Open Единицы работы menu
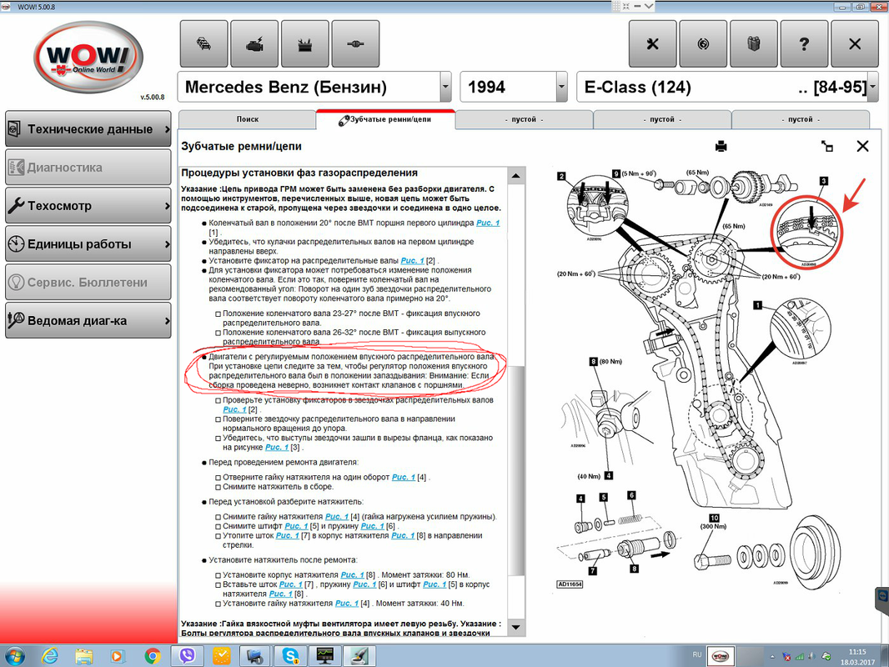The height and width of the screenshot is (667, 889). tap(88, 243)
